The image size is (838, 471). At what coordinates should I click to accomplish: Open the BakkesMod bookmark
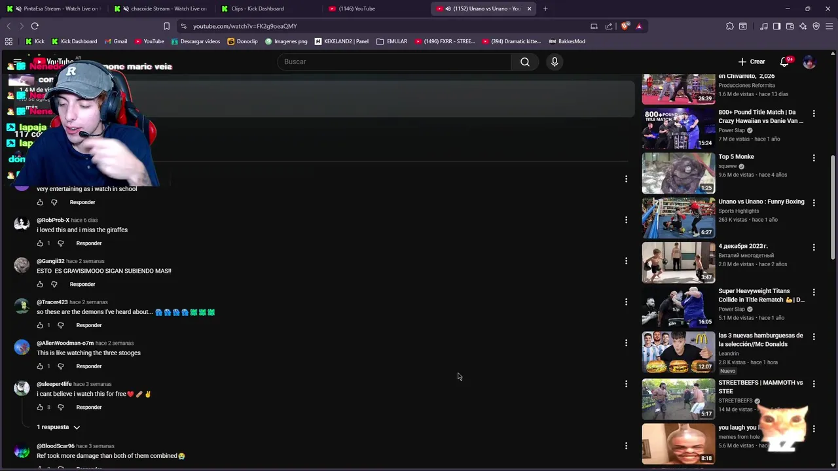tap(567, 41)
